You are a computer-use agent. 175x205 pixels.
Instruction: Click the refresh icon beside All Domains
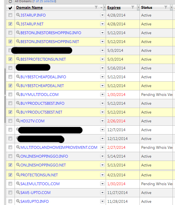click(x=10, y=1)
